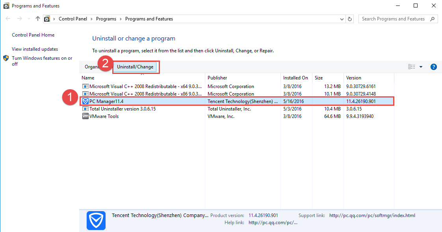This screenshot has width=442, height=232.
Task: Open the recent locations dropdown arrow
Action: tap(29, 19)
